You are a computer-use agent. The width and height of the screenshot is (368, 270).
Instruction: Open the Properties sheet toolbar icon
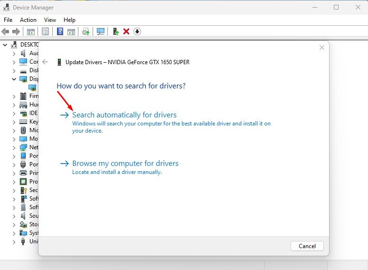click(x=45, y=31)
